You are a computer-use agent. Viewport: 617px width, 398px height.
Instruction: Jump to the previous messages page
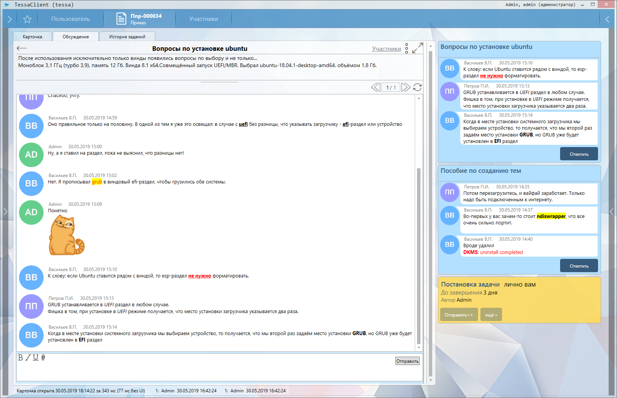375,87
